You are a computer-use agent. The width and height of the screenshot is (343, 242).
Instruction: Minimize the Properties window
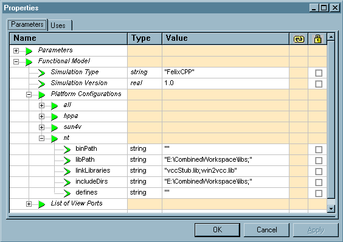coord(314,8)
